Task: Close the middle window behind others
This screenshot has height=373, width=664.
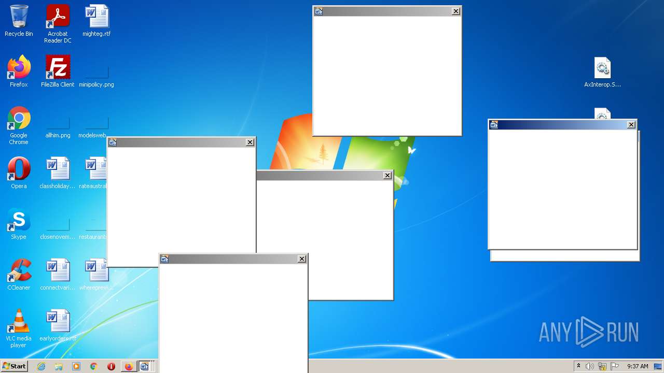Action: tap(388, 175)
